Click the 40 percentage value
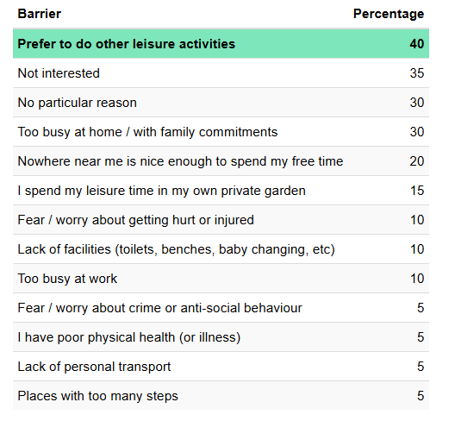Viewport: 455px width, 421px height. coord(417,44)
